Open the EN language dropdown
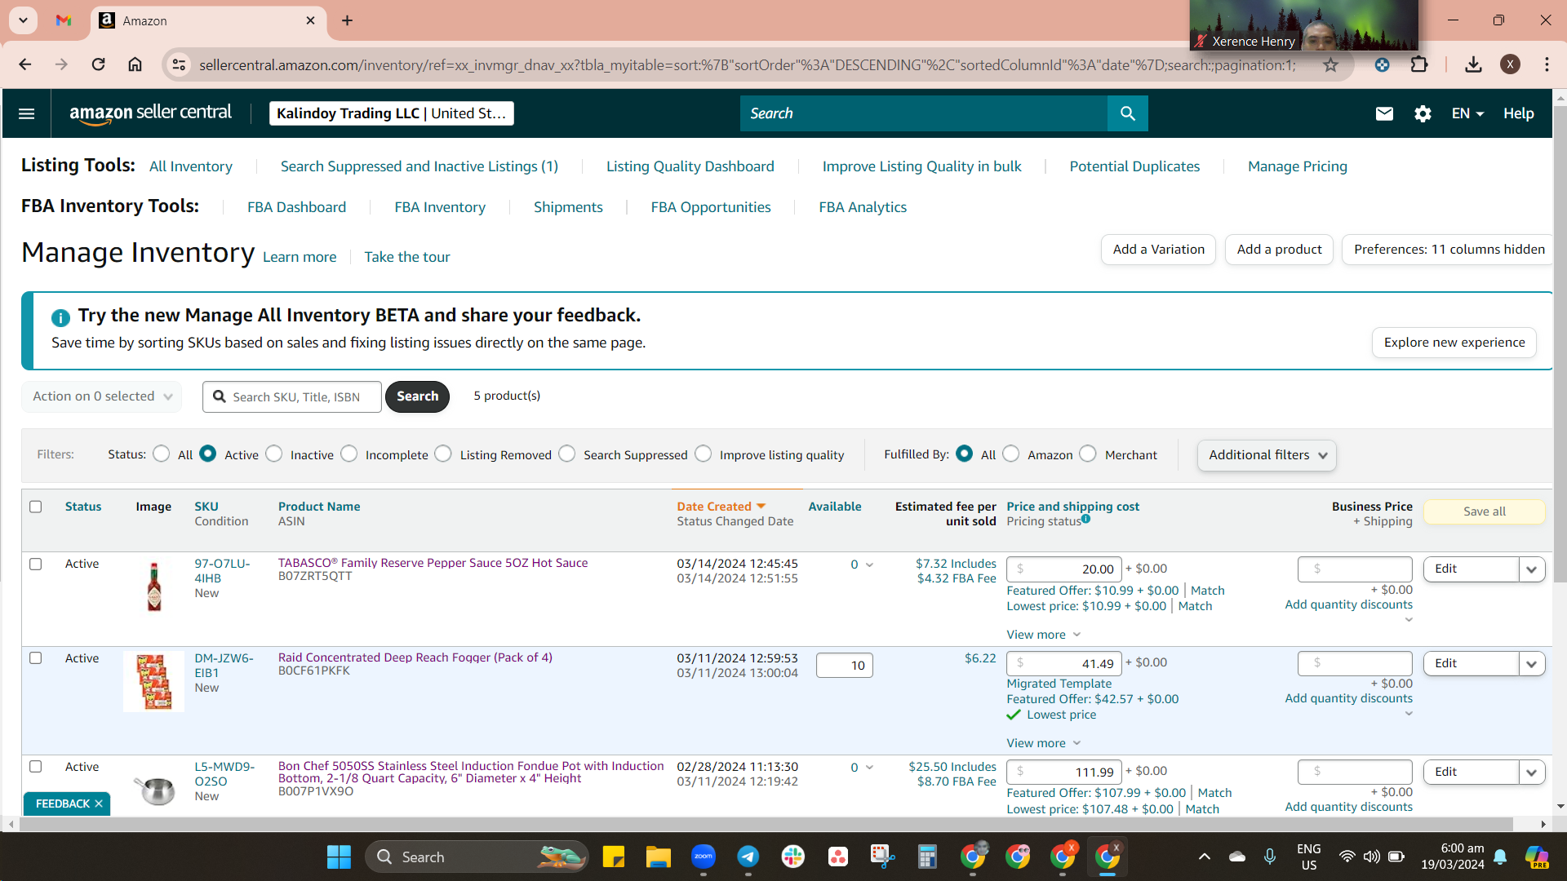This screenshot has height=881, width=1567. (1467, 113)
